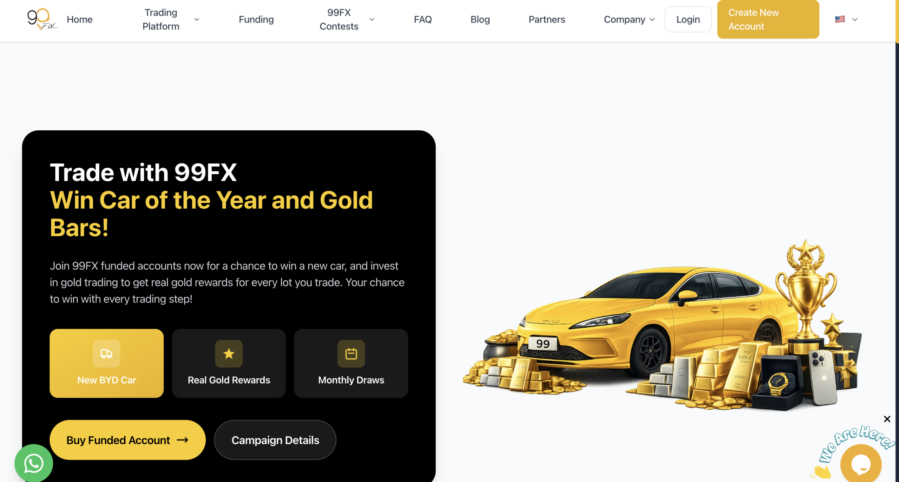Dismiss the We Are Here chat prompt
This screenshot has width=899, height=482.
click(887, 419)
